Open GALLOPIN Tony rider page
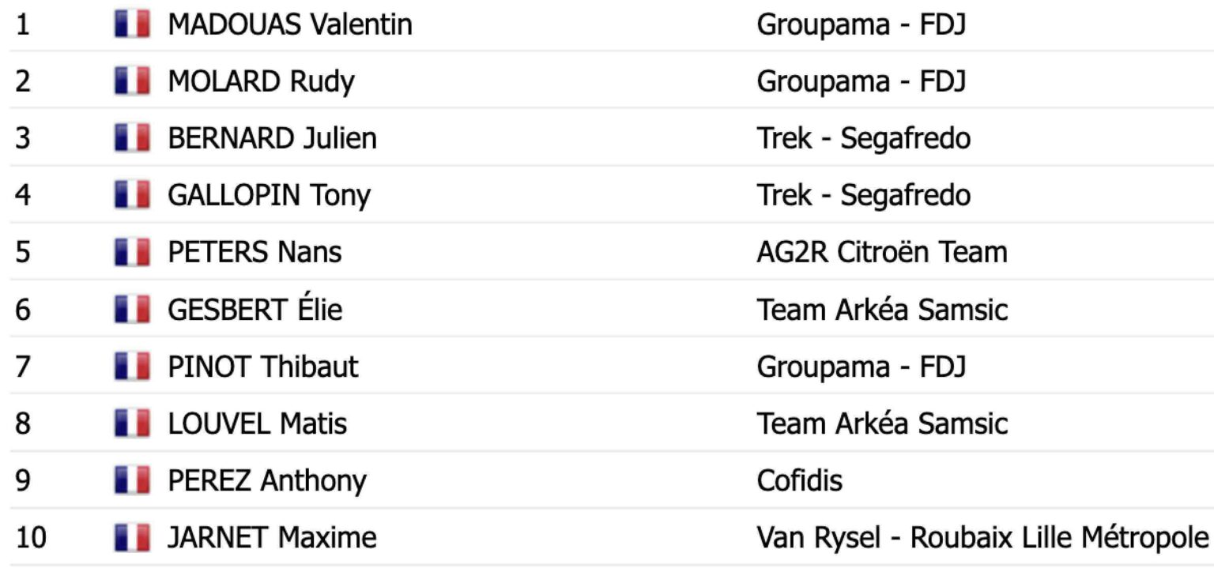Viewport: 1214px width, 568px height. click(269, 195)
